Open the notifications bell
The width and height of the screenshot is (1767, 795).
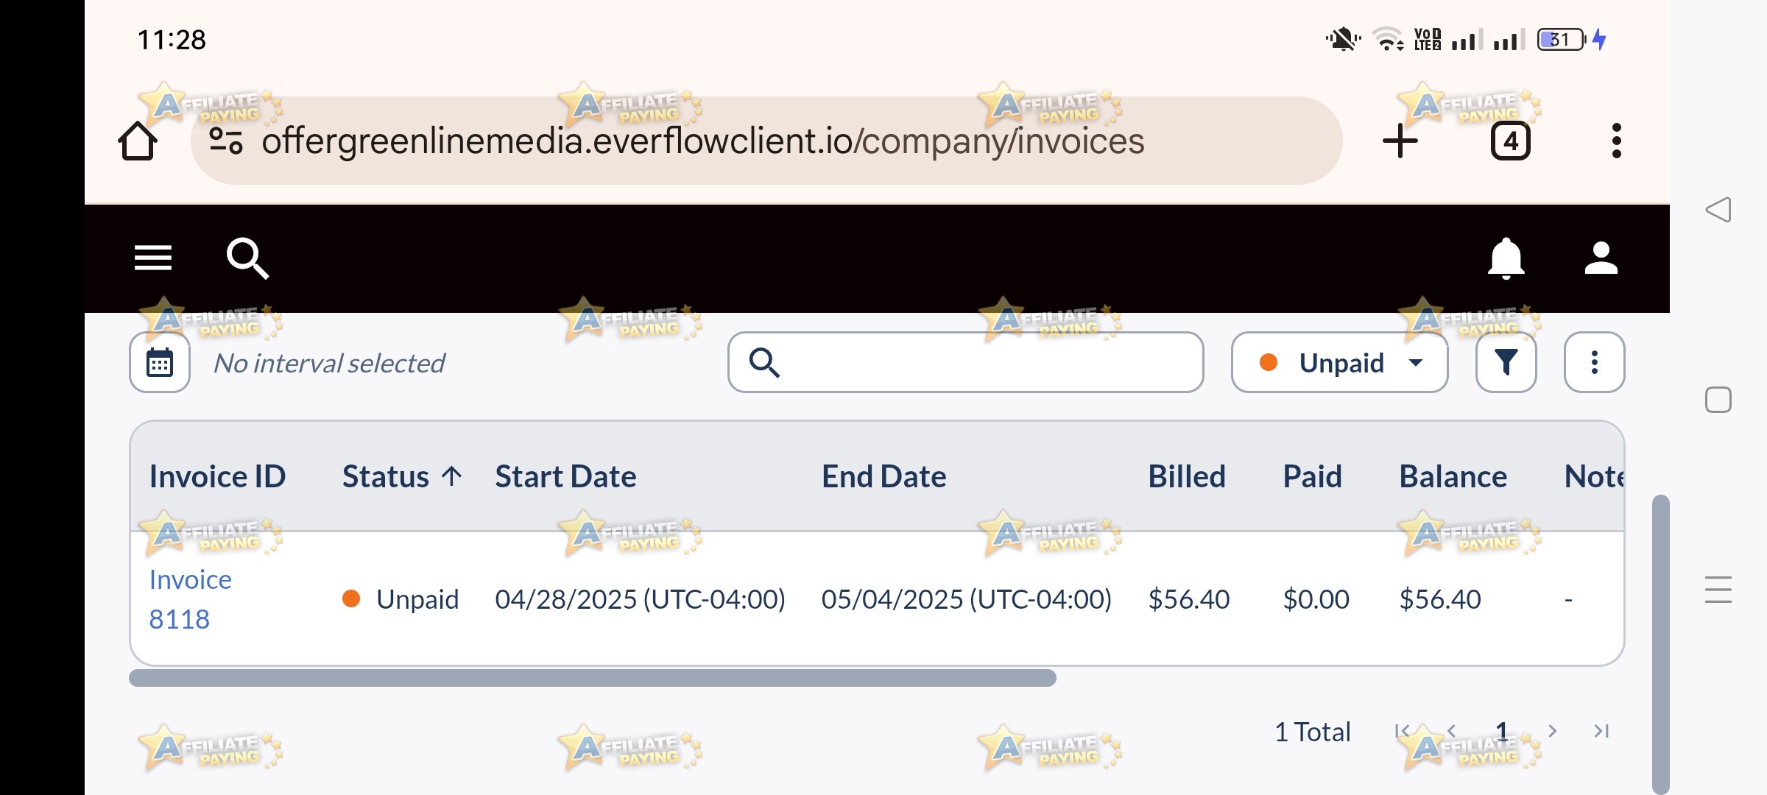click(1506, 258)
